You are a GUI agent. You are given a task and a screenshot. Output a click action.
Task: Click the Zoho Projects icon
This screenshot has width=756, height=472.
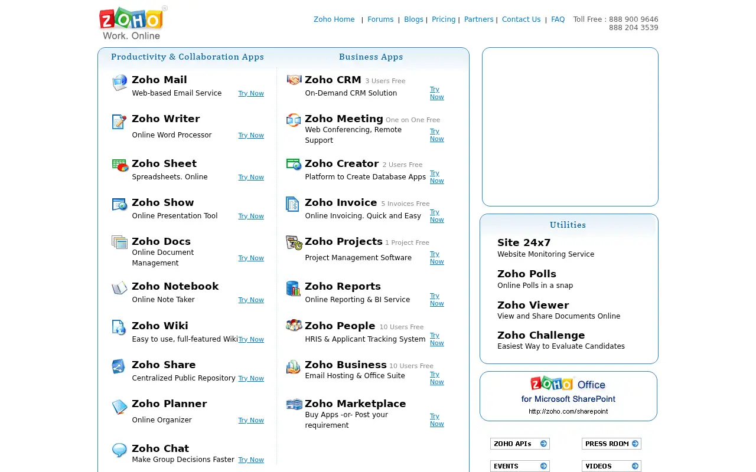(294, 242)
